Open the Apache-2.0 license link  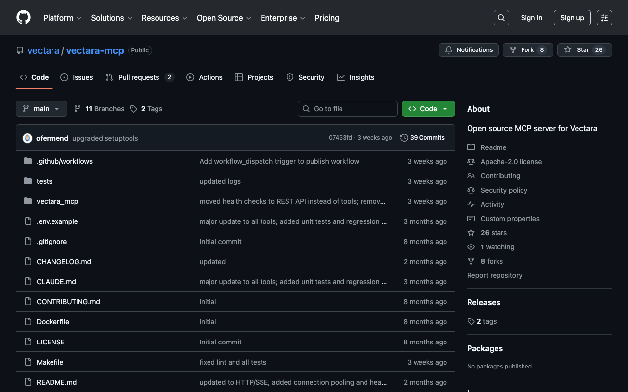coord(511,162)
